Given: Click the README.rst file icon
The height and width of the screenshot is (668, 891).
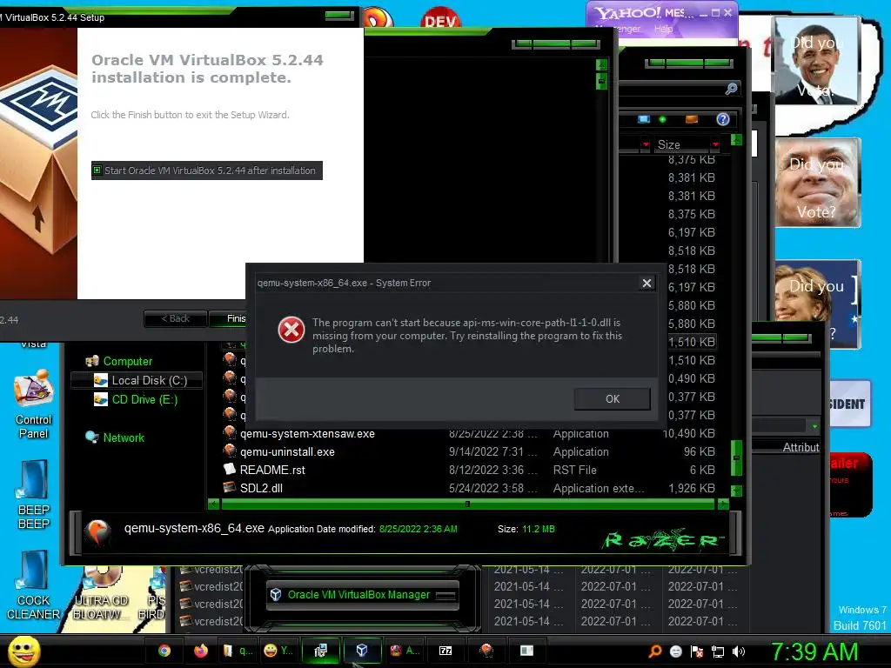Looking at the screenshot, I should [230, 469].
